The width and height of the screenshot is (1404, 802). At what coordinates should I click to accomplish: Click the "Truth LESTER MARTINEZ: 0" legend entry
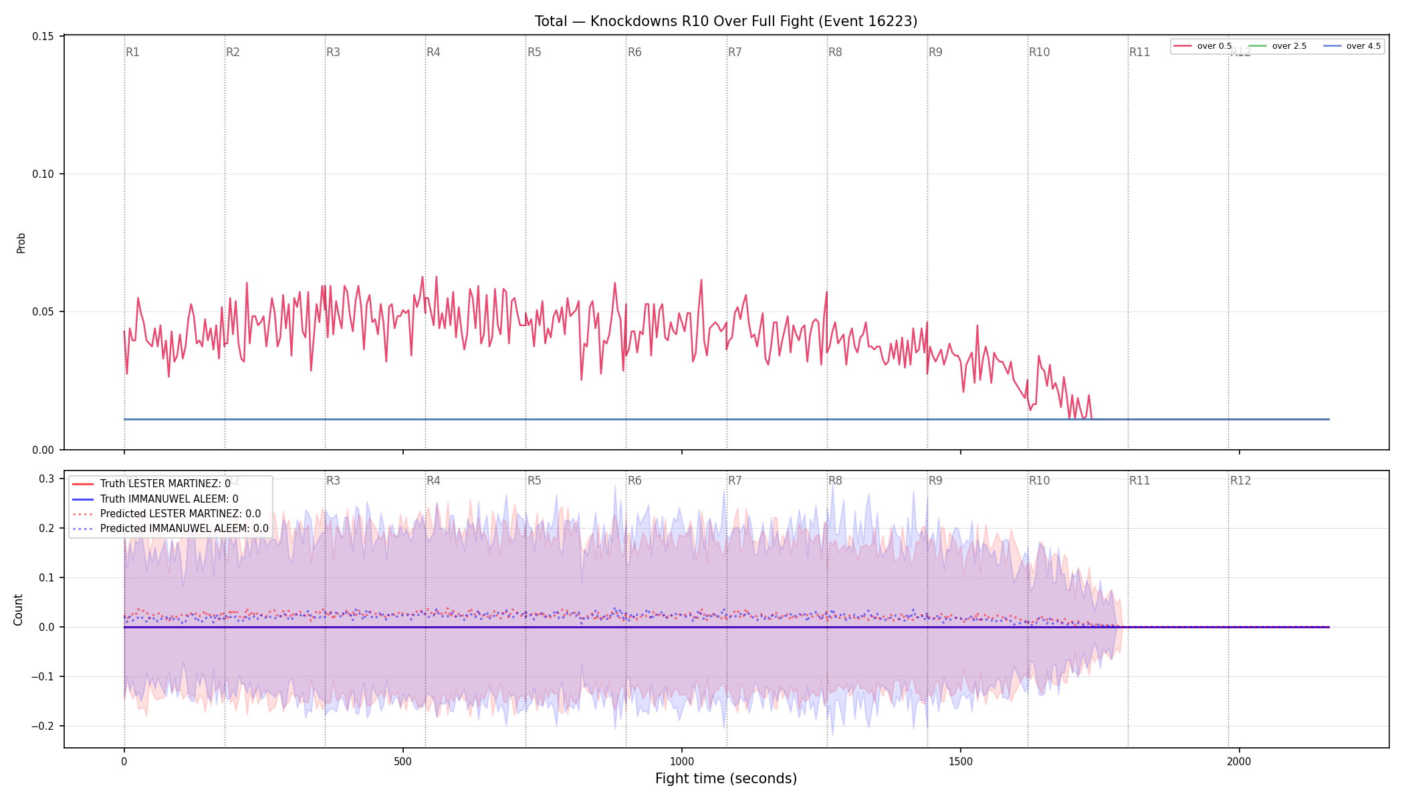click(151, 484)
